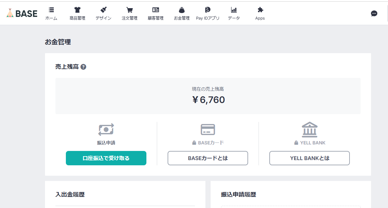Open the ホーム home icon
This screenshot has width=388, height=208.
tap(51, 10)
